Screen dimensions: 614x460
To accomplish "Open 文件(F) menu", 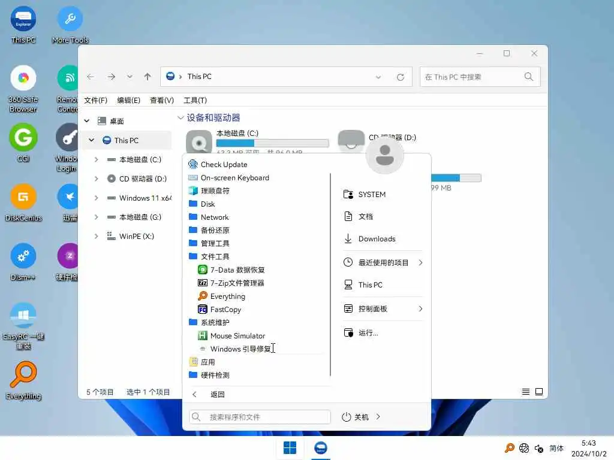I will (95, 100).
